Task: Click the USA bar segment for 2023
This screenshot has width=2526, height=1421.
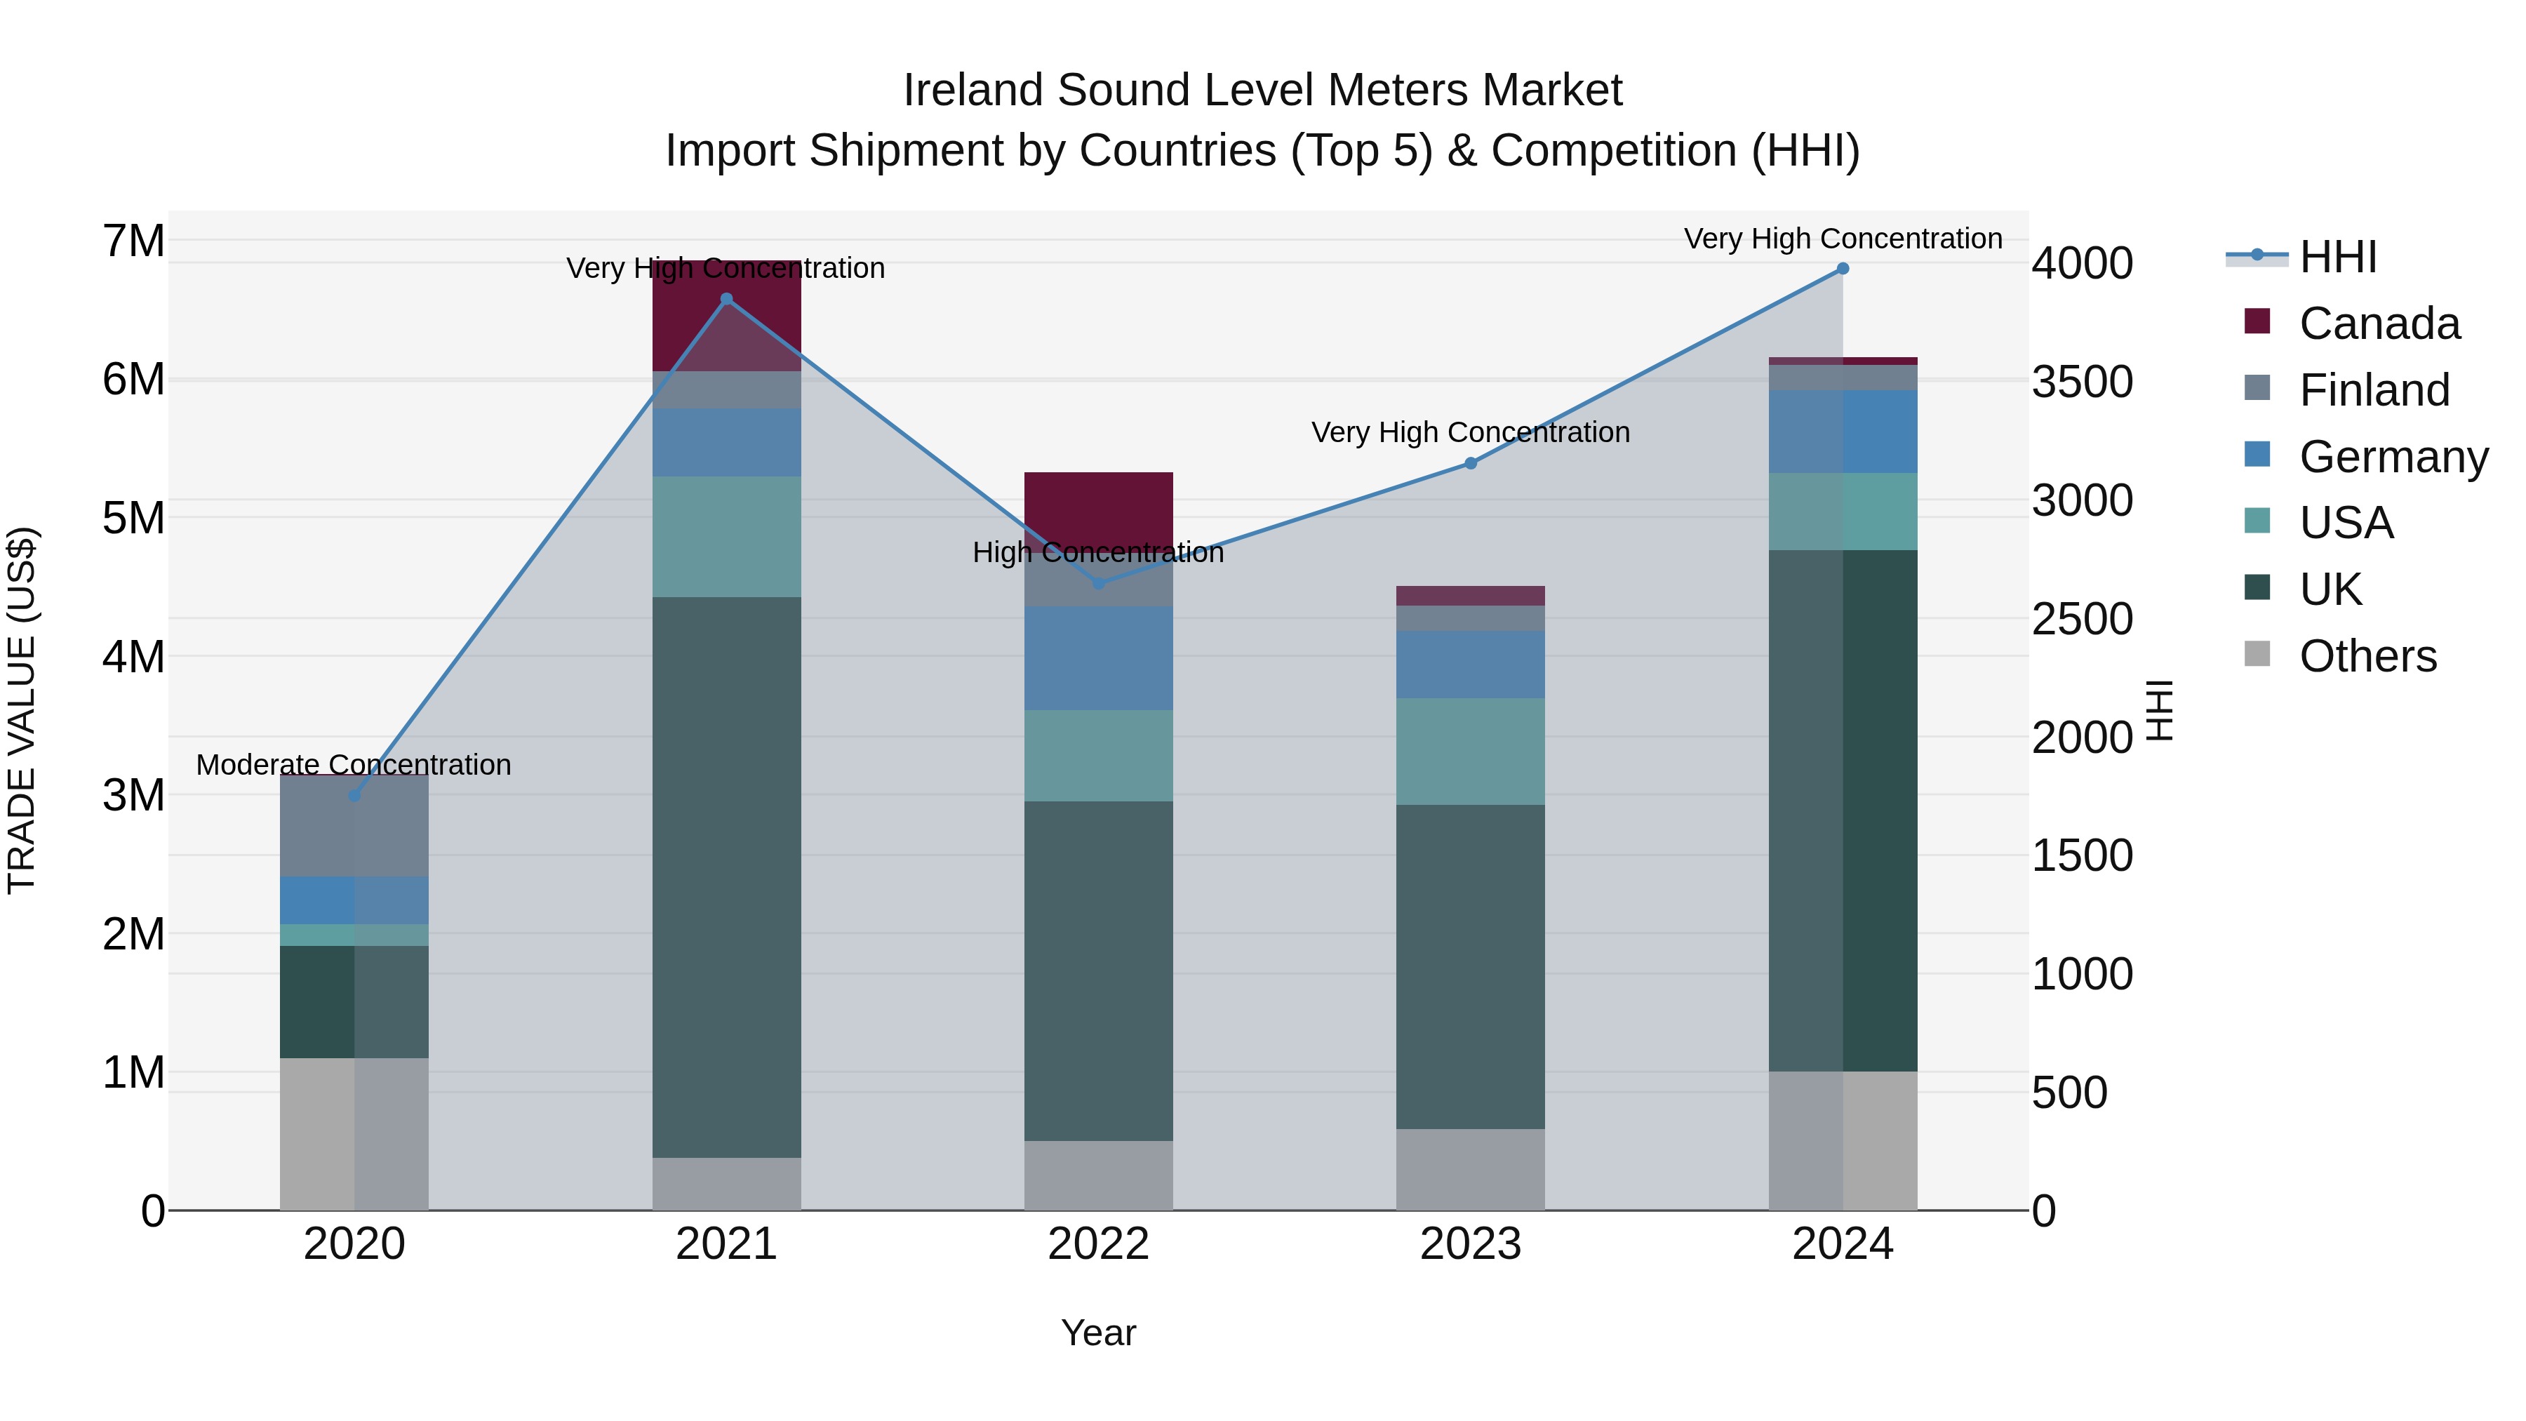Action: 1471,752
